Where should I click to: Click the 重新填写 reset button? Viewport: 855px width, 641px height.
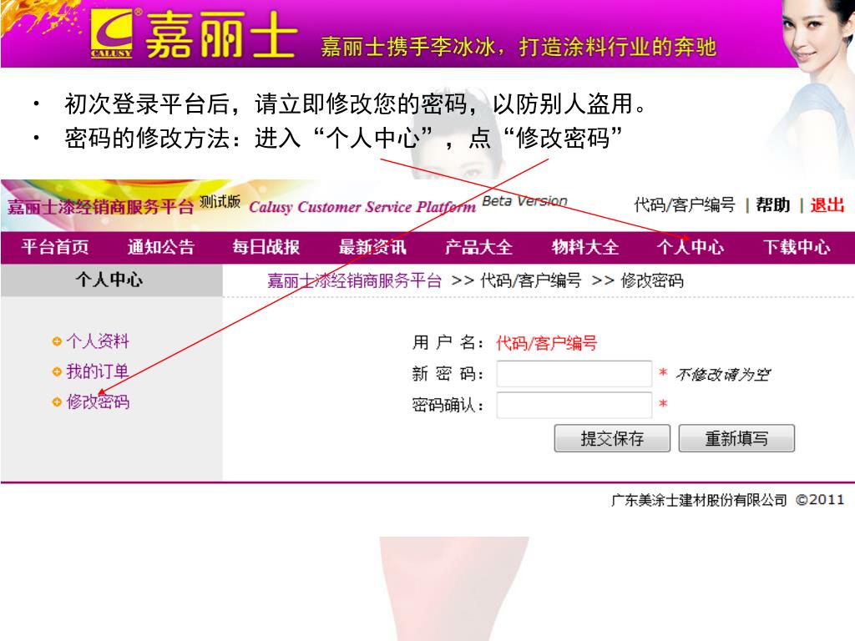(736, 438)
